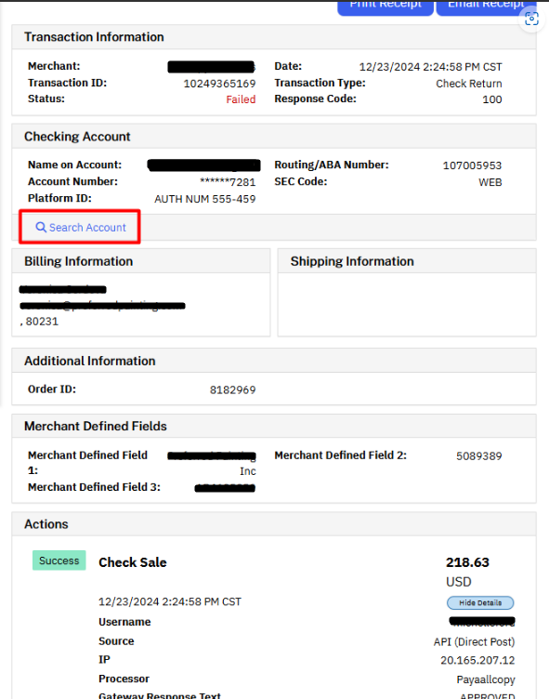Select Merchant Defined Field 2 value 5089389

tap(479, 456)
